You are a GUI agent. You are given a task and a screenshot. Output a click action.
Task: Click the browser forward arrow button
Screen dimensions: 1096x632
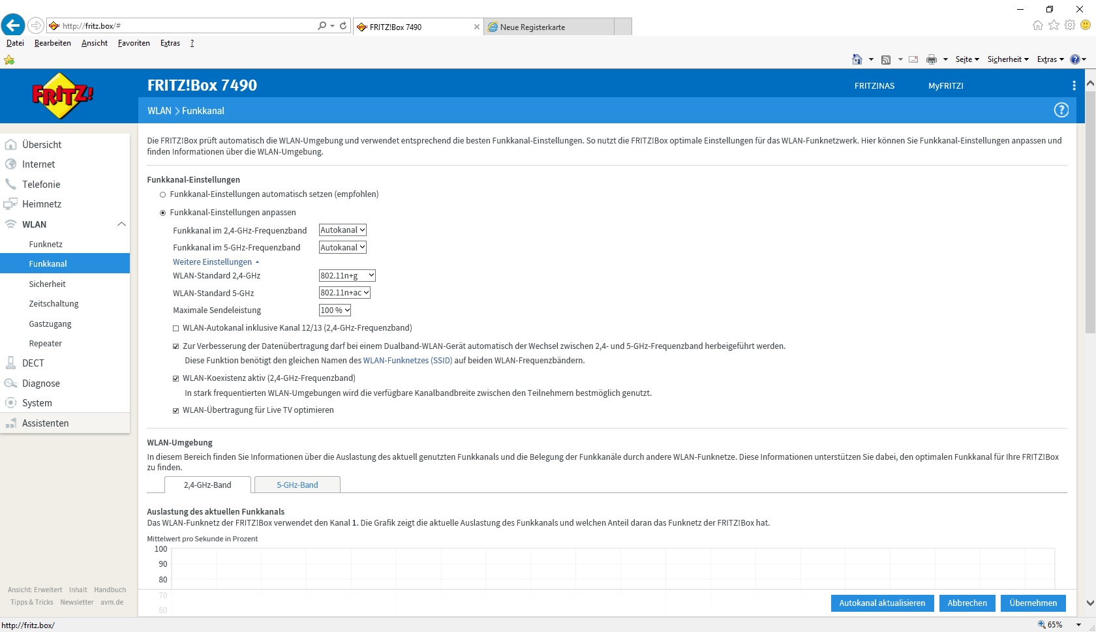tap(36, 25)
